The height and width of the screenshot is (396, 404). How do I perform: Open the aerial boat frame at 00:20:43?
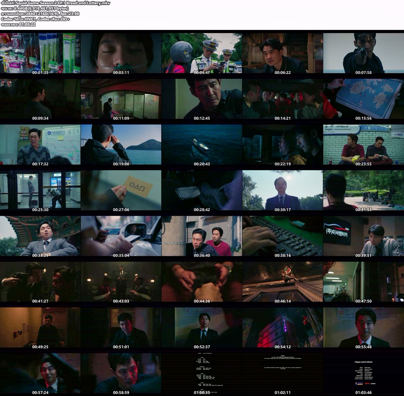pyautogui.click(x=202, y=145)
